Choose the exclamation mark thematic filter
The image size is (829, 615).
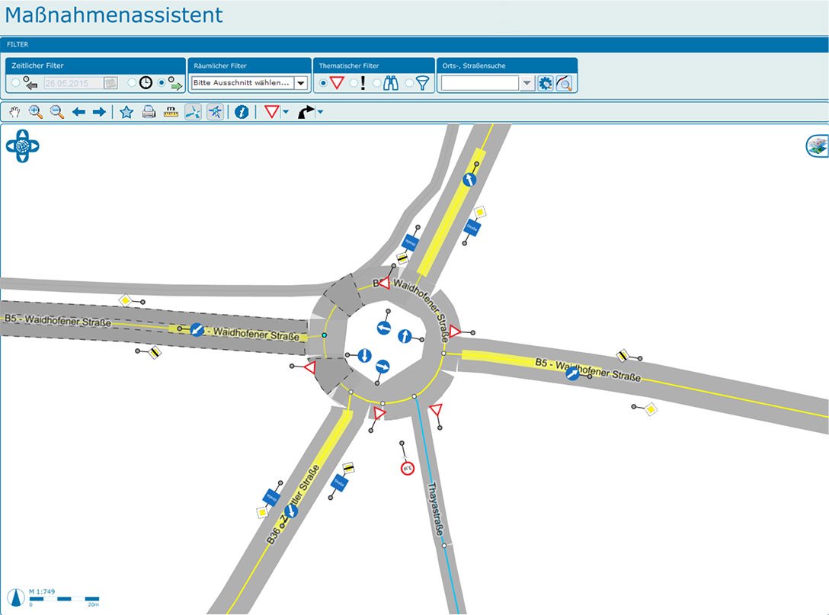coord(354,82)
